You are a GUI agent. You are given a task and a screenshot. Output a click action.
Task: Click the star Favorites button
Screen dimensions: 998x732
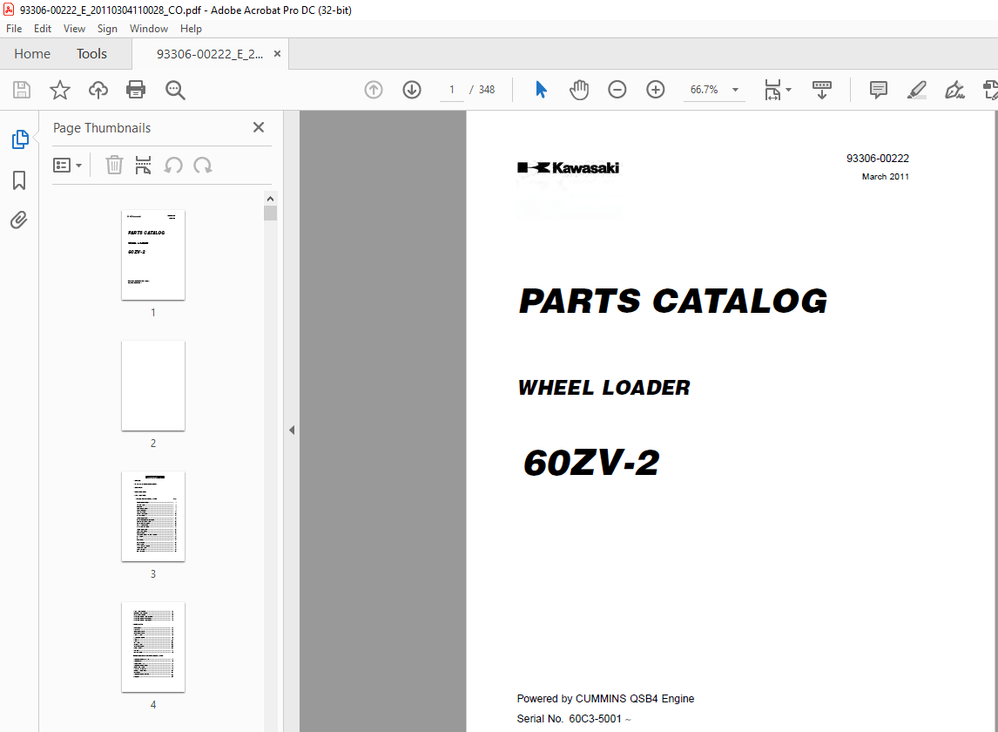(59, 90)
